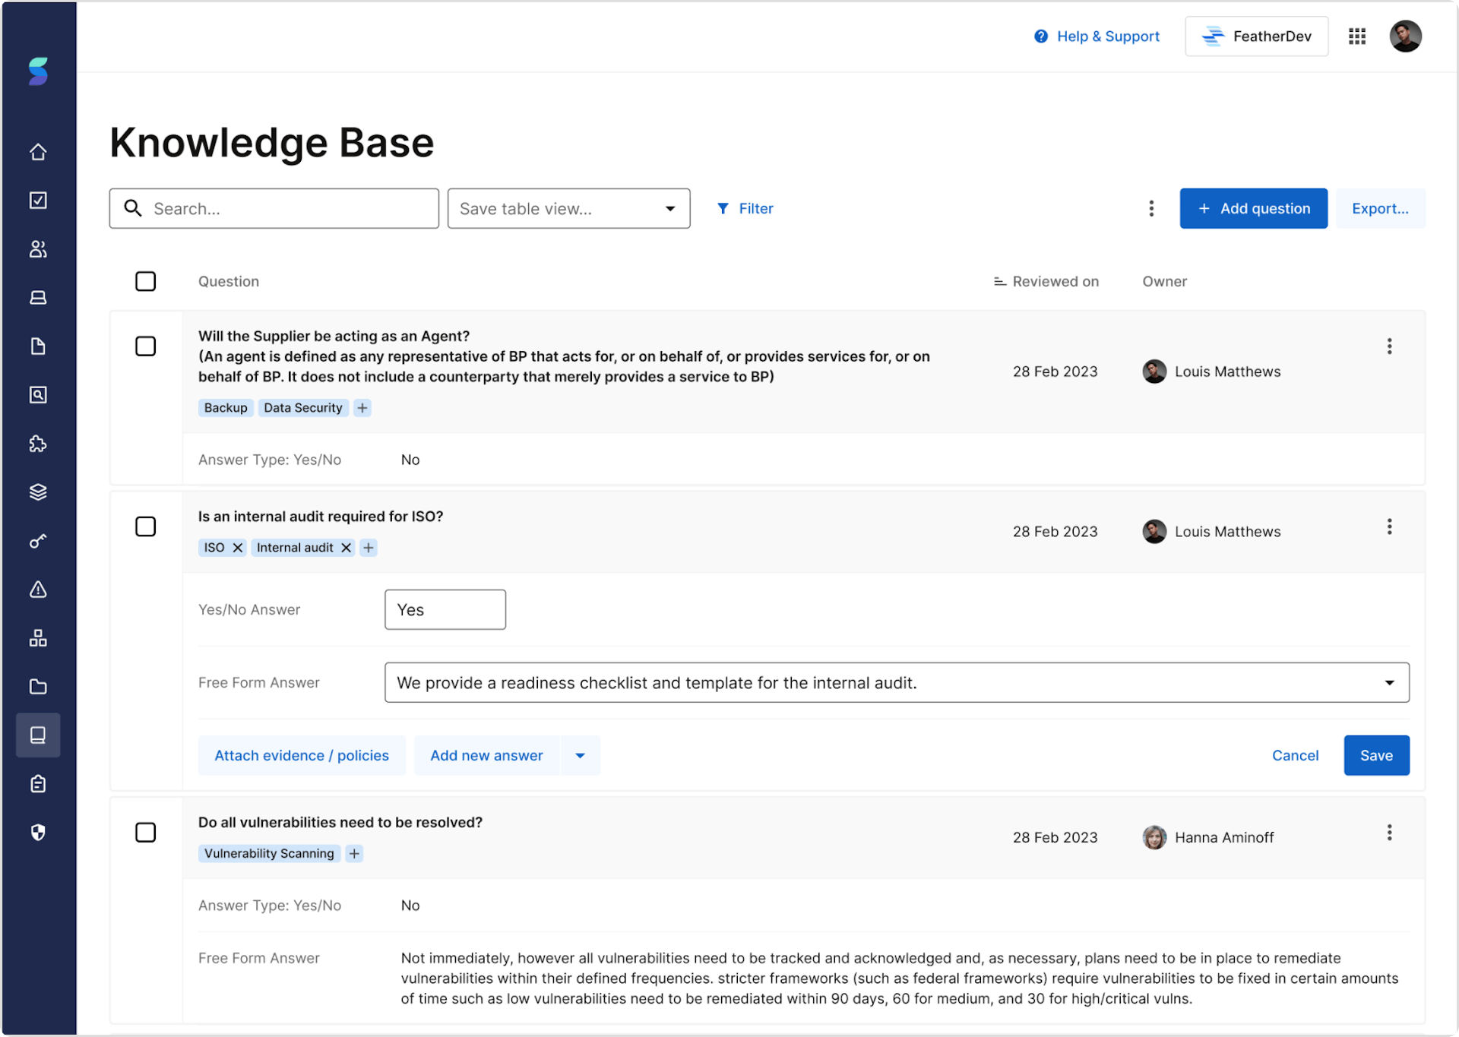Screen dimensions: 1459x1037
Task: Remove the ISO tag
Action: (x=238, y=548)
